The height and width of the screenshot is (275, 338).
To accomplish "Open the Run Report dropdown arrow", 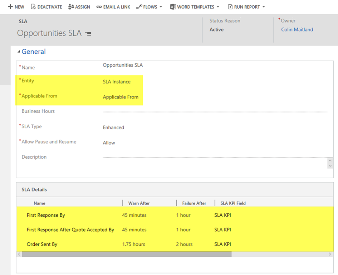I will click(264, 7).
